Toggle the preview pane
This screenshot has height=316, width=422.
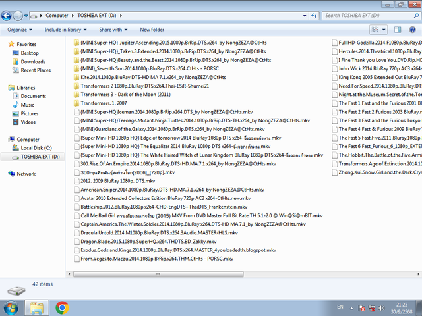click(x=398, y=30)
